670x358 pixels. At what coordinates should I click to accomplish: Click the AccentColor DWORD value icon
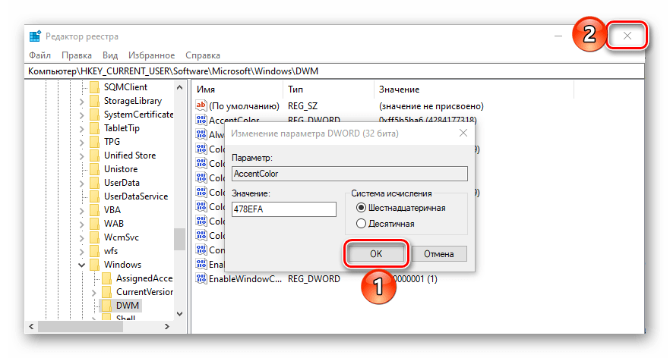(201, 121)
